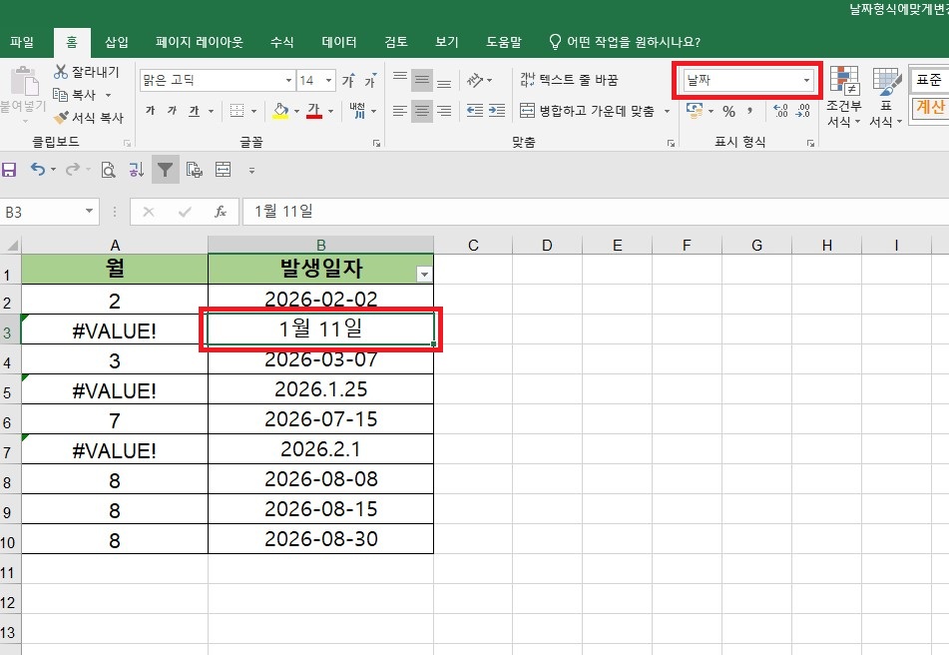This screenshot has width=949, height=655.
Task: Click the Print Preview icon
Action: click(109, 170)
